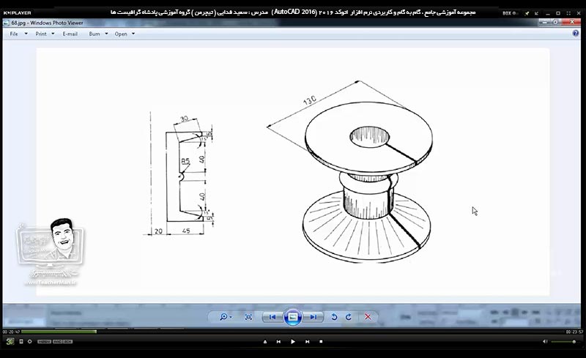
Task: Adjust the KMPlayer volume slider
Action: [563, 342]
